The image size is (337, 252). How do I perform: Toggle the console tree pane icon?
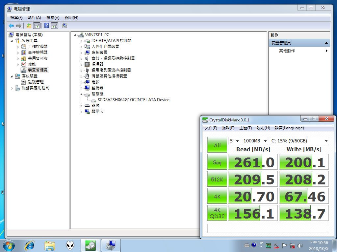point(37,26)
